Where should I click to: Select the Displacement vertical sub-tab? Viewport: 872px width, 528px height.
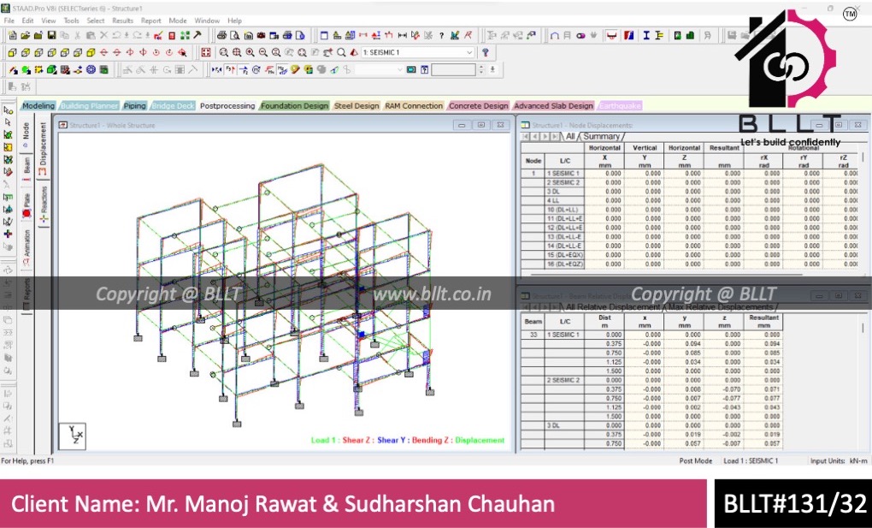[43, 149]
